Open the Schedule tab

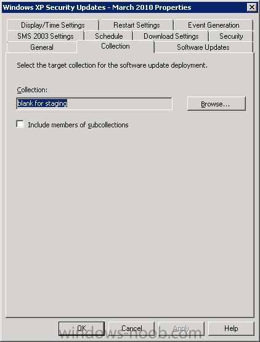tap(109, 36)
